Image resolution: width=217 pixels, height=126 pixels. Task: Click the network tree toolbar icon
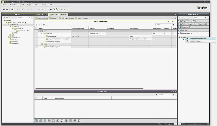51,9
